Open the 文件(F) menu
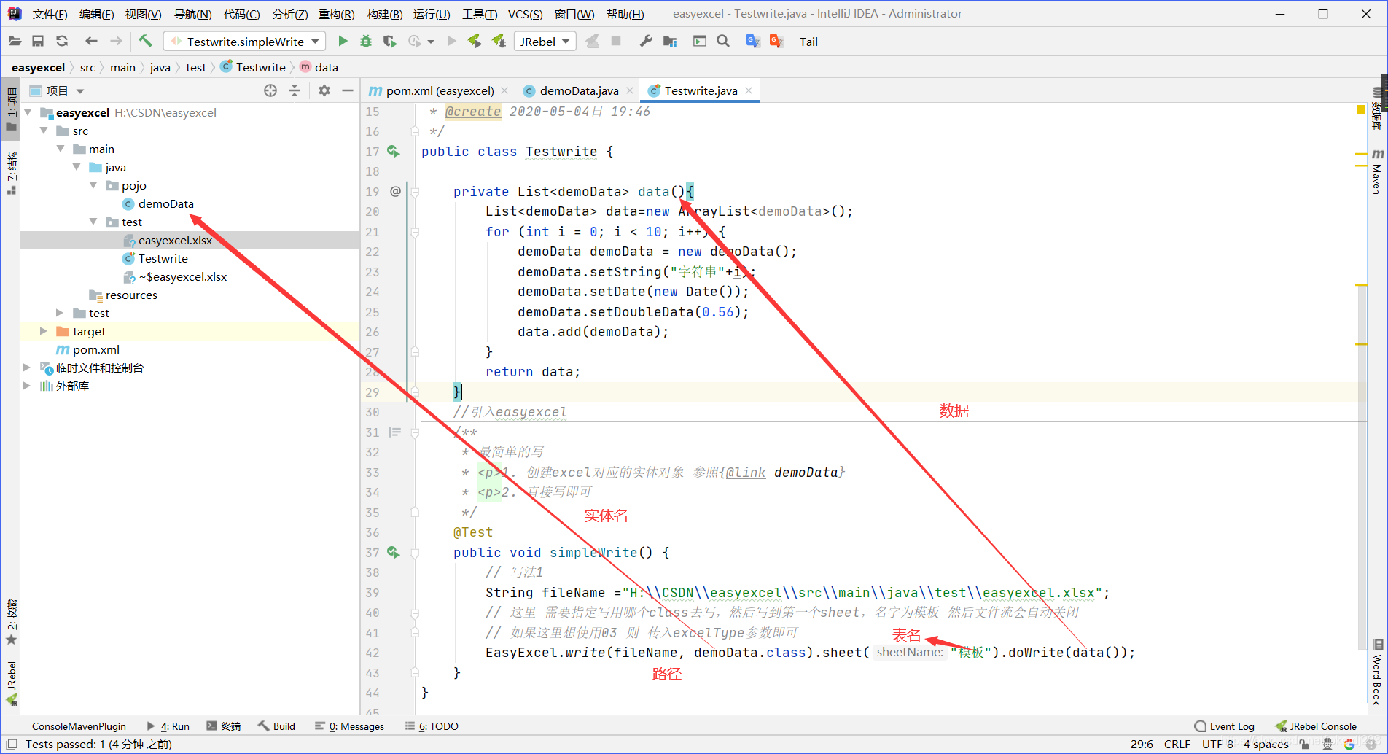Image resolution: width=1388 pixels, height=754 pixels. click(x=50, y=14)
